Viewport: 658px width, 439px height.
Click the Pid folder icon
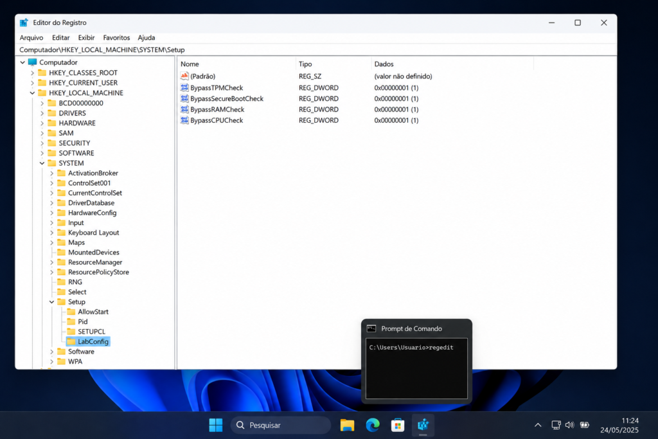click(x=71, y=321)
